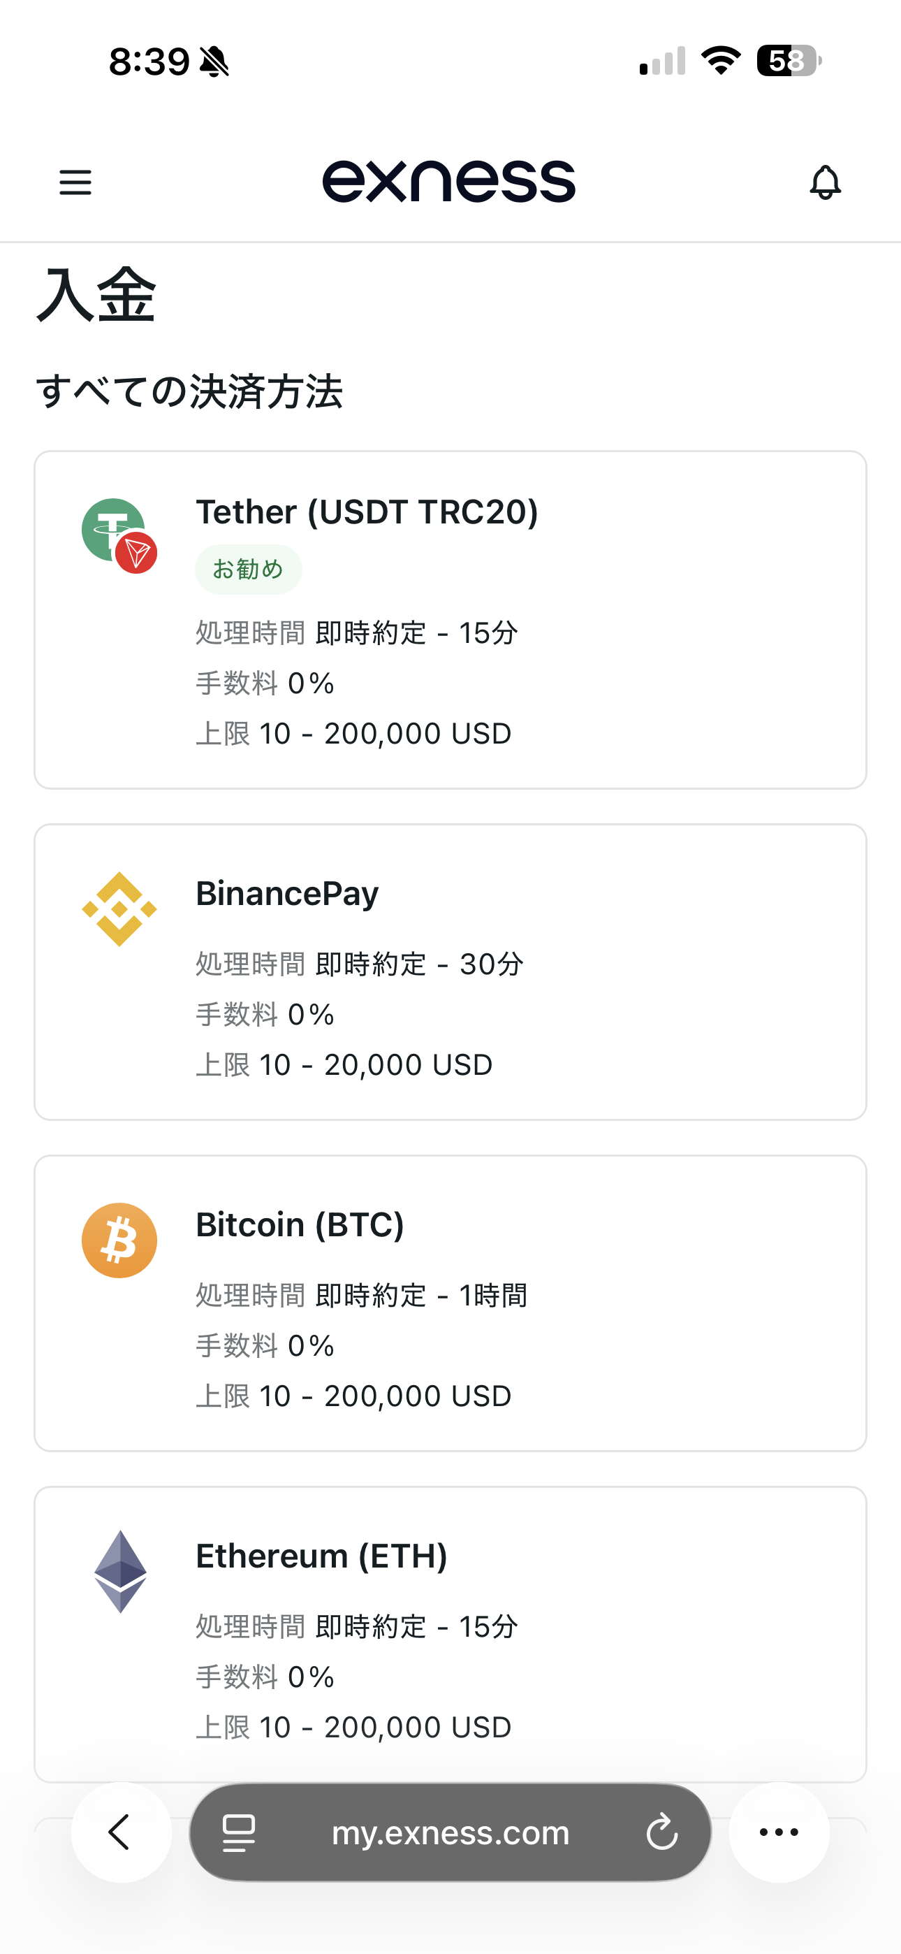Select Bitcoin (BTC) deposit title

point(300,1225)
